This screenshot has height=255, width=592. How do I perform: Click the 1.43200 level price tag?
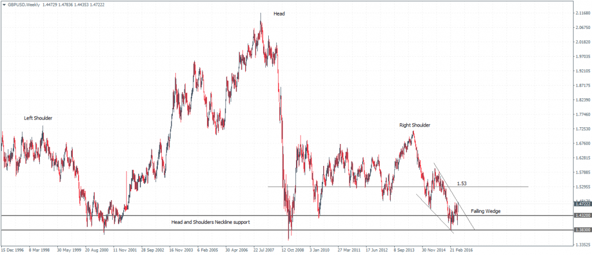(583, 215)
